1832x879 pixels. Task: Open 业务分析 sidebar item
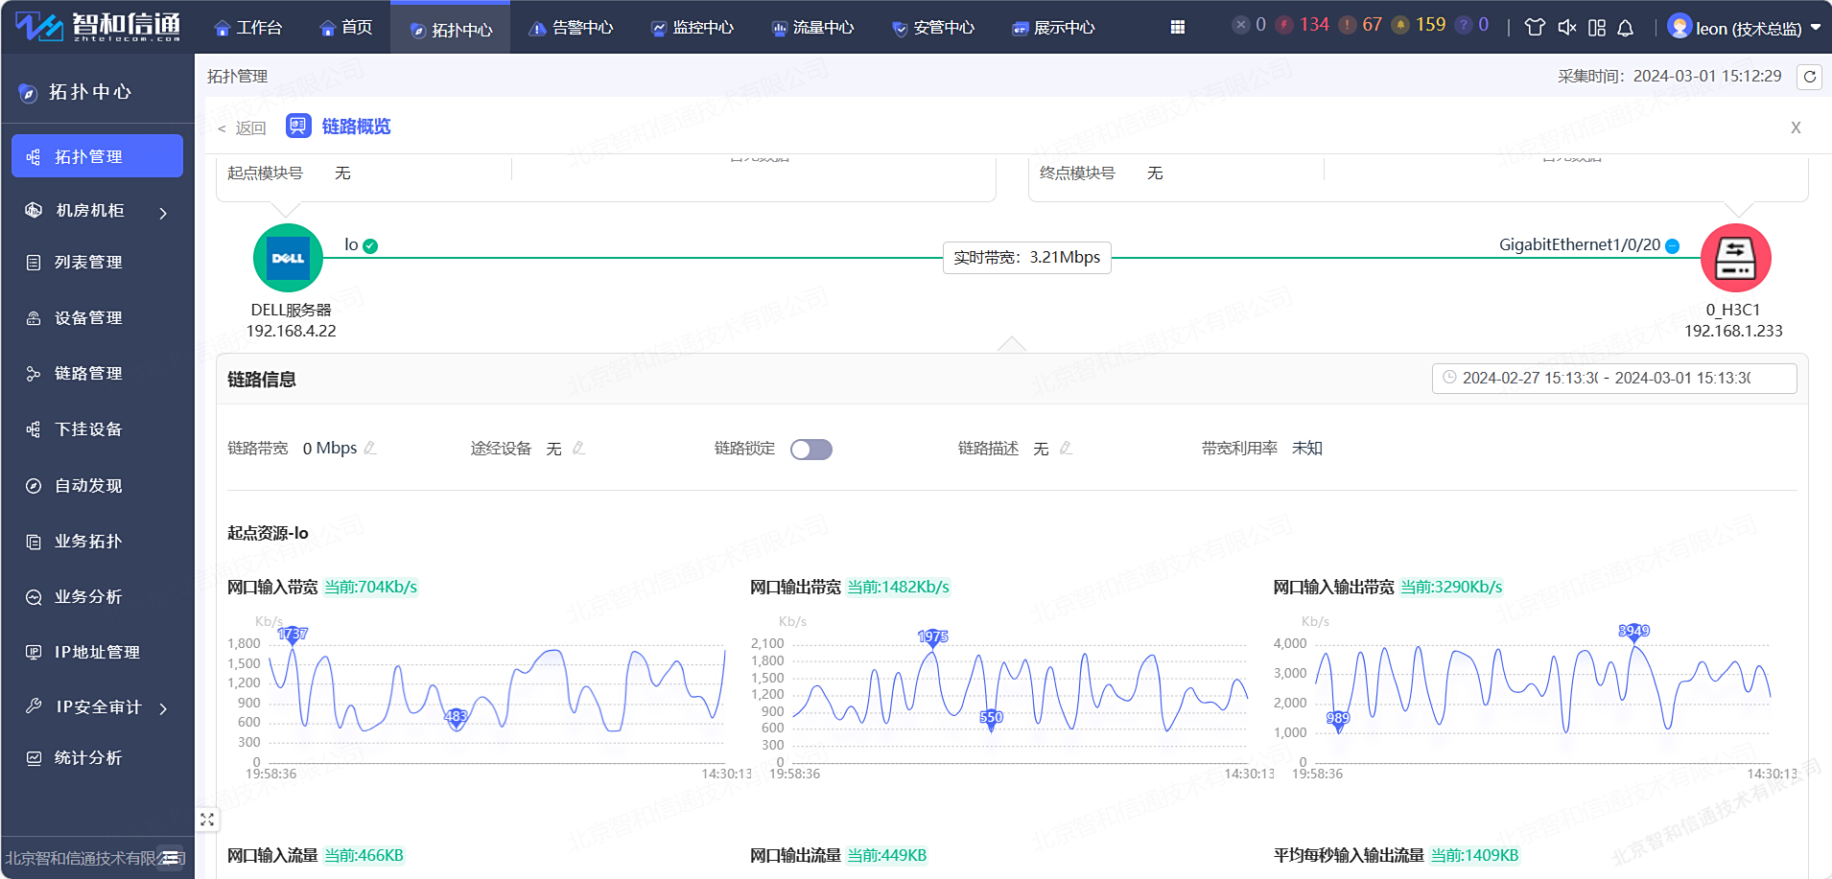tap(97, 596)
